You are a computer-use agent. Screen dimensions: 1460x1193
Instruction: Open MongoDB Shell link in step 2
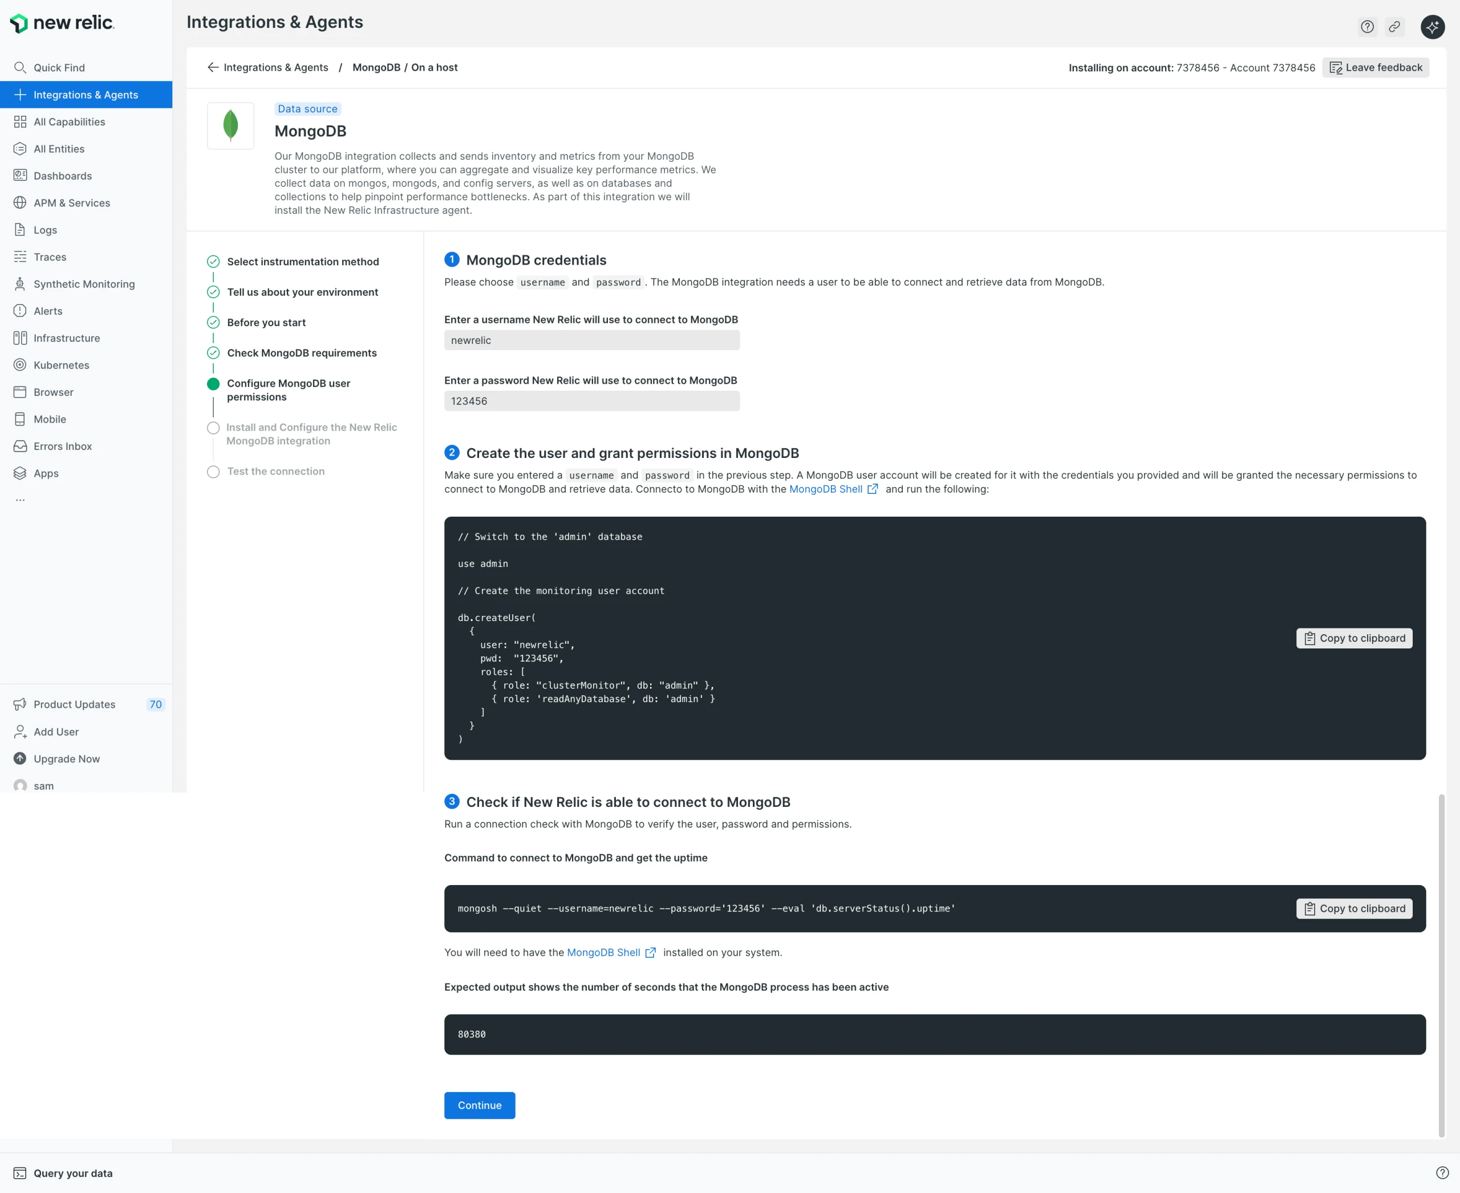(x=833, y=489)
